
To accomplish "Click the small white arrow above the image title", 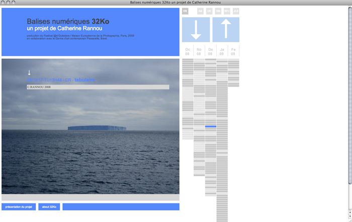I will click(x=29, y=73).
